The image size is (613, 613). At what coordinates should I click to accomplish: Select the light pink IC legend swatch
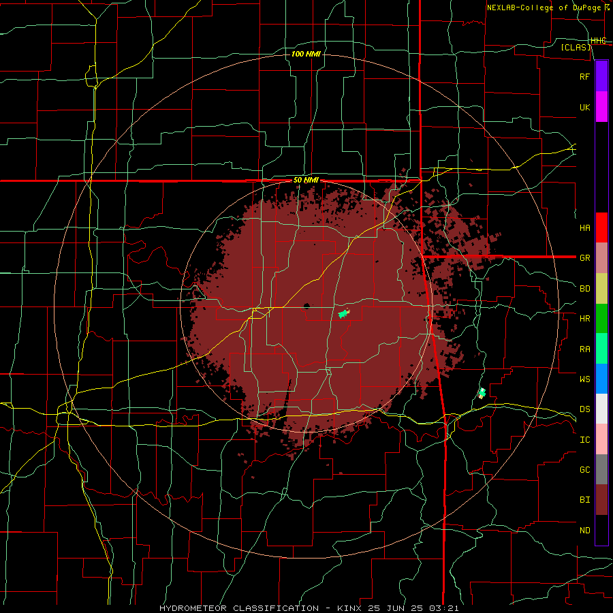click(601, 439)
